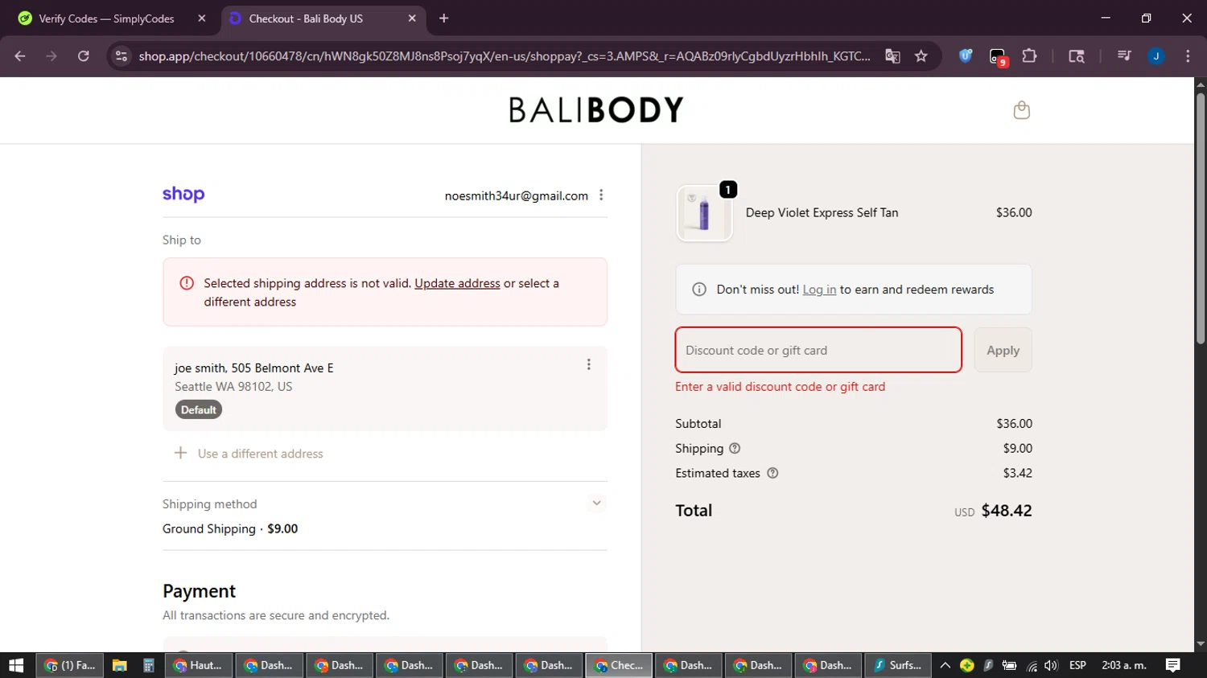
Task: Open Wi-Fi network tray icon
Action: [1032, 665]
